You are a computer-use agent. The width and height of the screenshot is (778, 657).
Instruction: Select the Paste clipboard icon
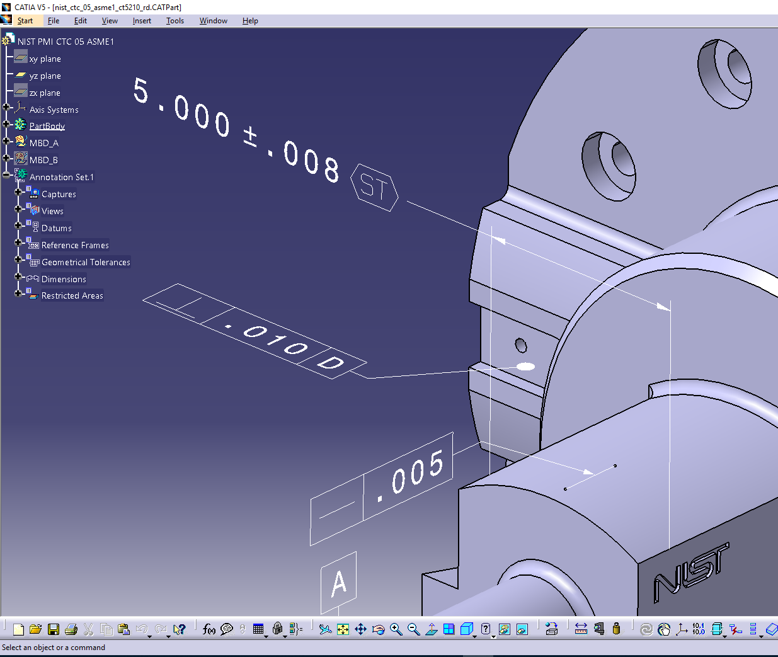click(124, 629)
